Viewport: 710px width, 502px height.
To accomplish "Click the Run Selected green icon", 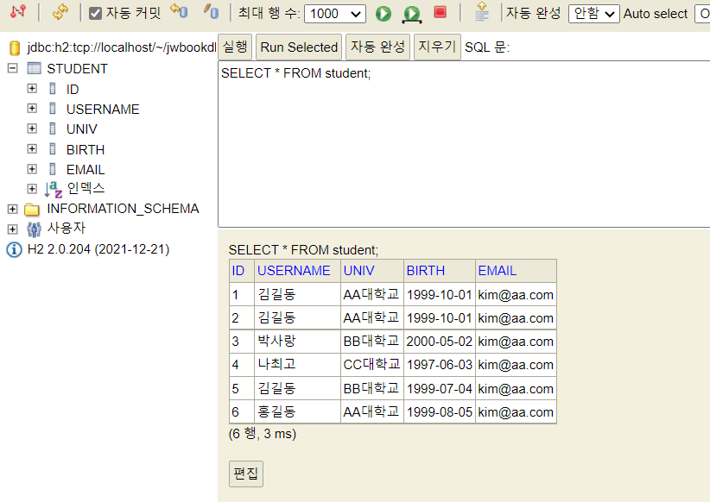I will [x=412, y=14].
